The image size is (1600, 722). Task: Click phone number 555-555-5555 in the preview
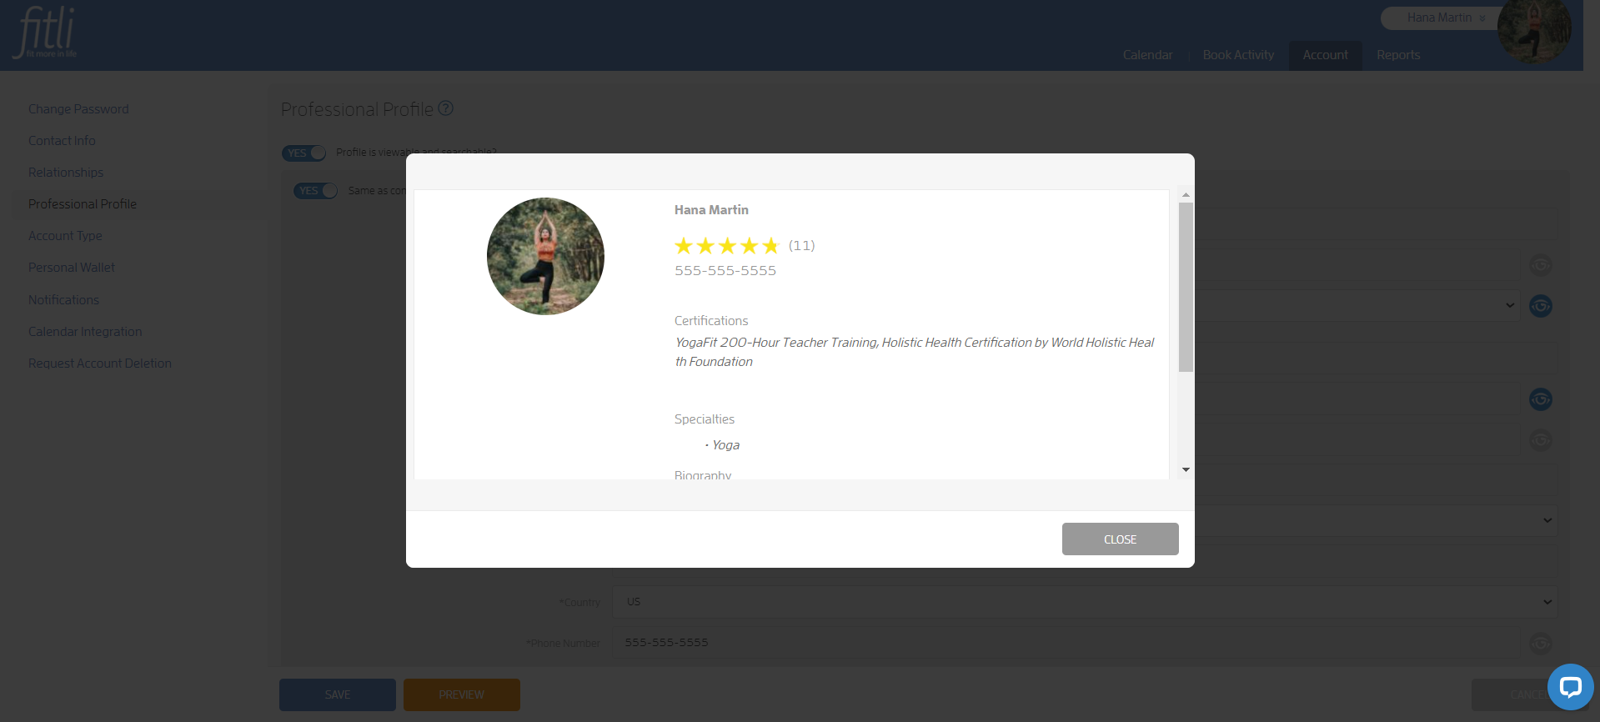pyautogui.click(x=725, y=271)
